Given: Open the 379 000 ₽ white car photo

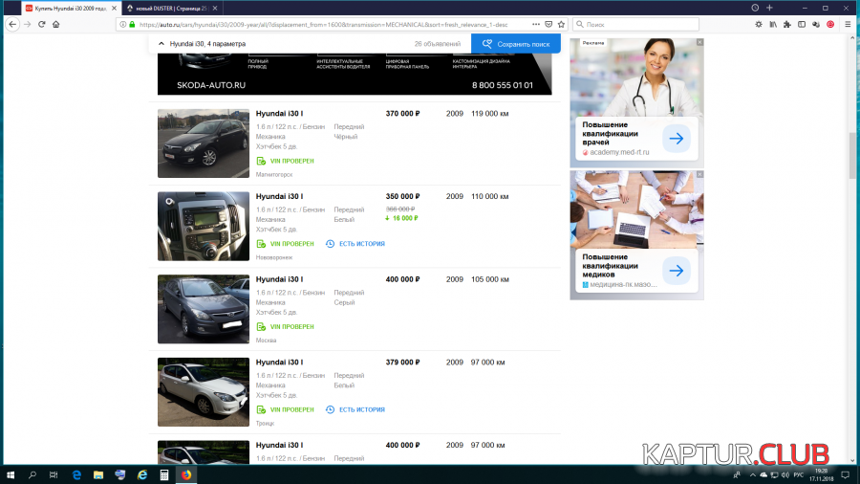Looking at the screenshot, I should tap(204, 392).
